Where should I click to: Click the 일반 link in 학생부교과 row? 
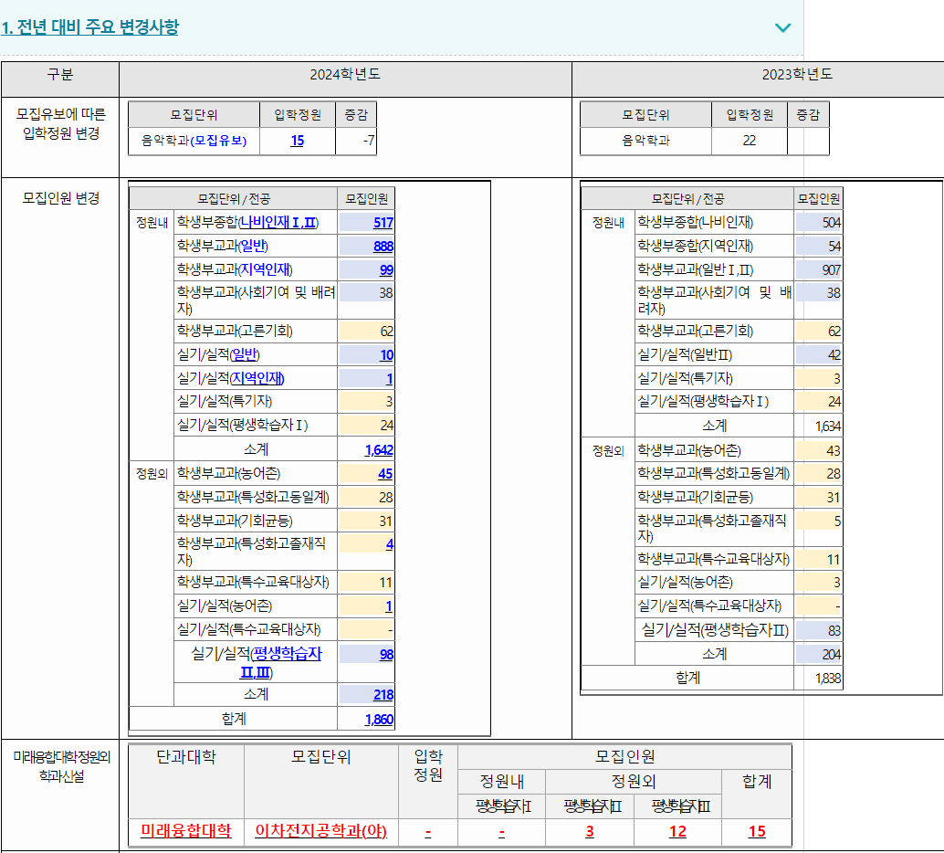click(253, 246)
